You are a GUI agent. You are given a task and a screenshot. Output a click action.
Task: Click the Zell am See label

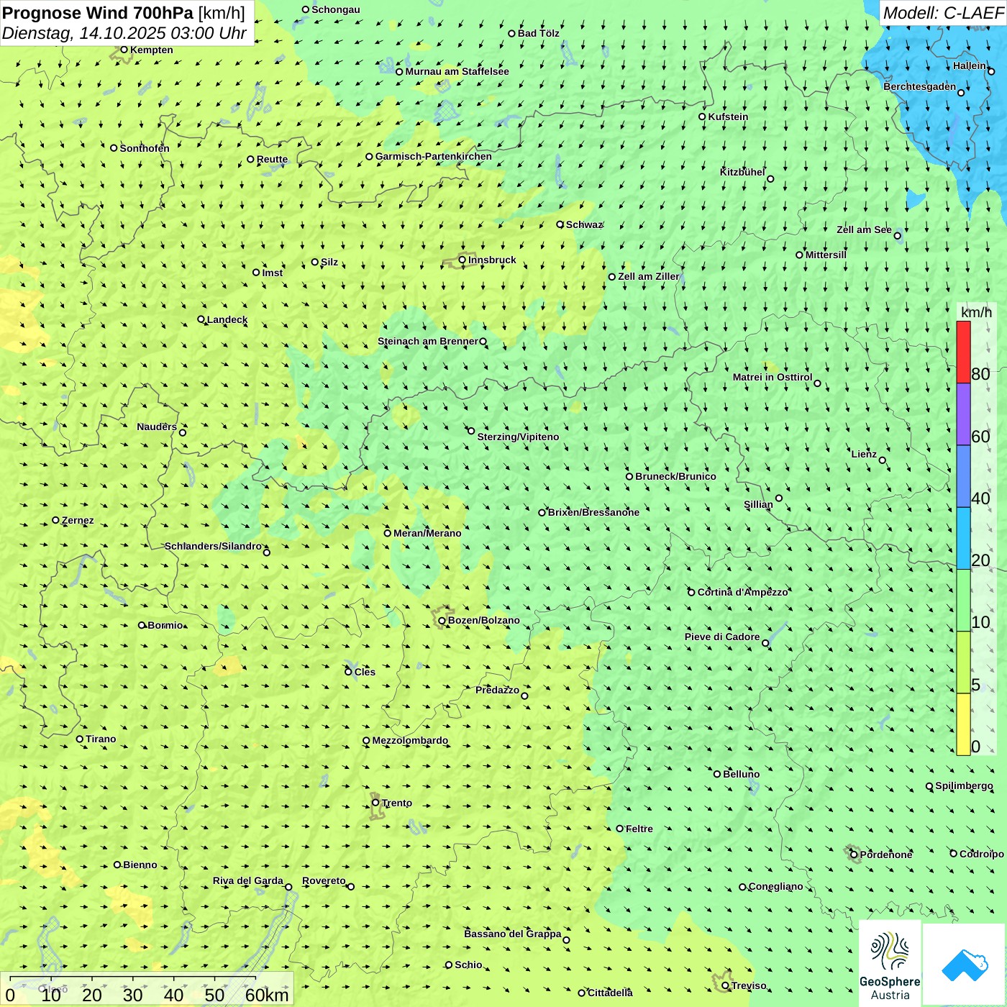[x=864, y=229]
